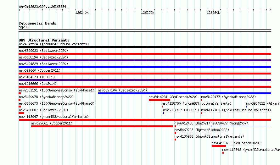
Task: Click the small red nsv4117848 marker
Action: click(x=223, y=153)
